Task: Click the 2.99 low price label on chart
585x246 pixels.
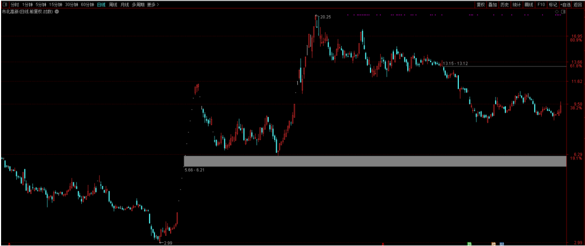Action: 167,243
